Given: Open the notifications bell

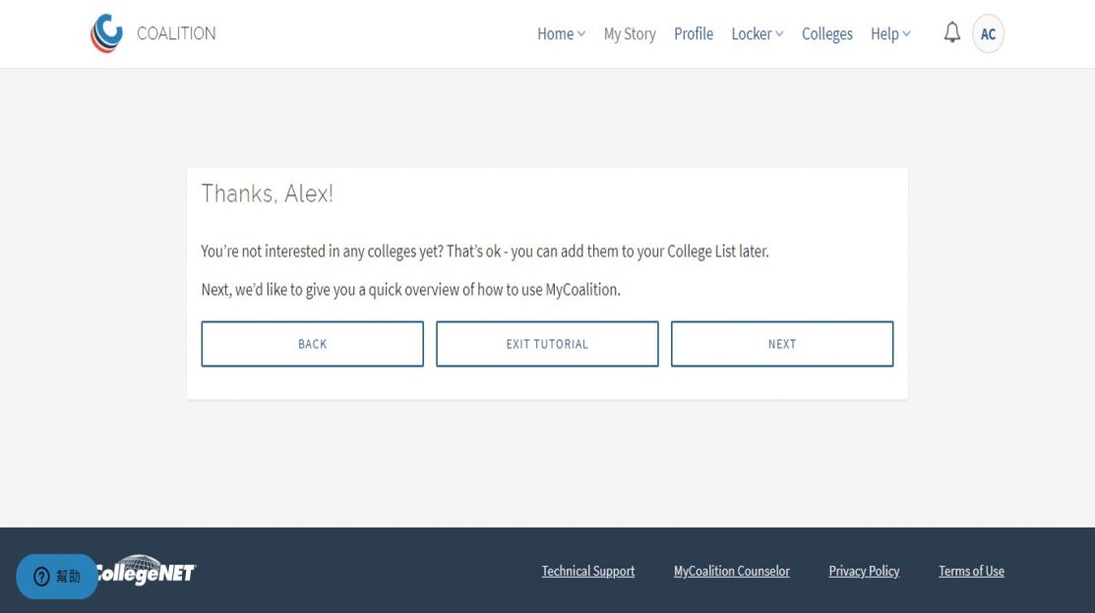Looking at the screenshot, I should point(951,33).
